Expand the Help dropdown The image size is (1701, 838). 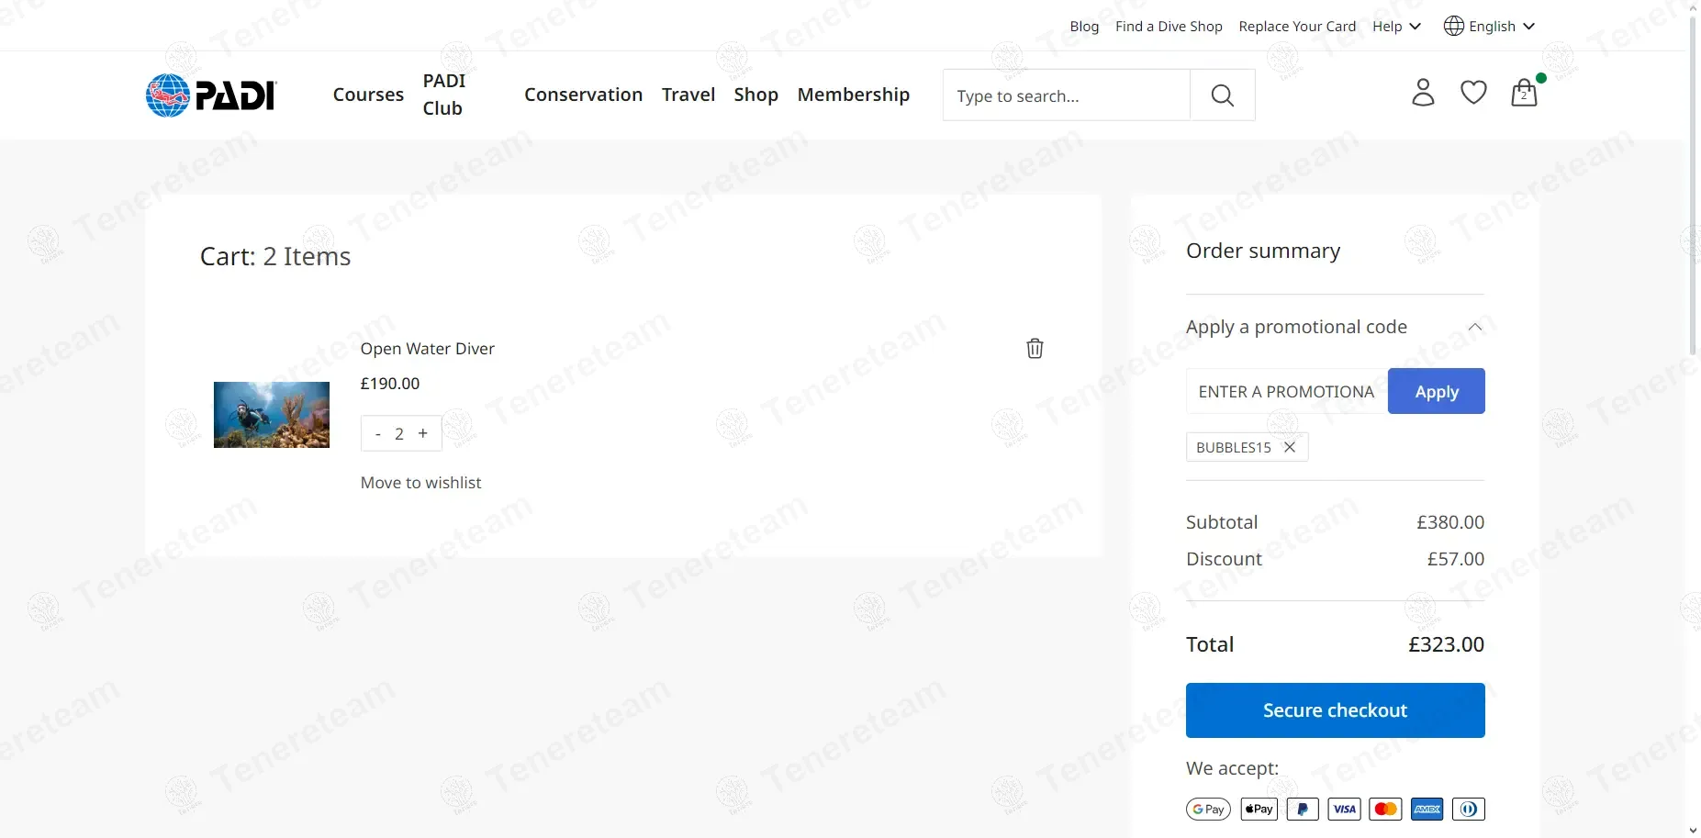pos(1396,27)
